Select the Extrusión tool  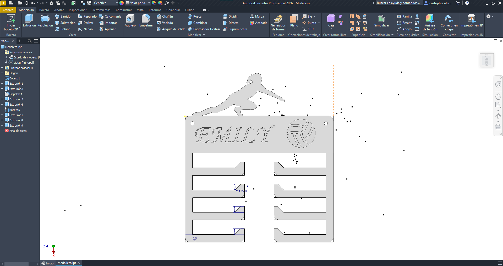point(29,21)
